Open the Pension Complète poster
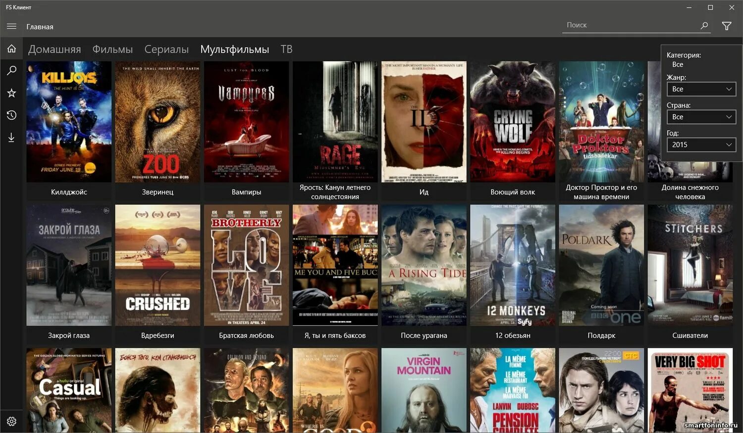The height and width of the screenshot is (433, 743). click(513, 390)
